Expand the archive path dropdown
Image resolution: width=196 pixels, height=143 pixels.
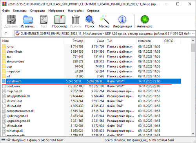tap(193, 33)
